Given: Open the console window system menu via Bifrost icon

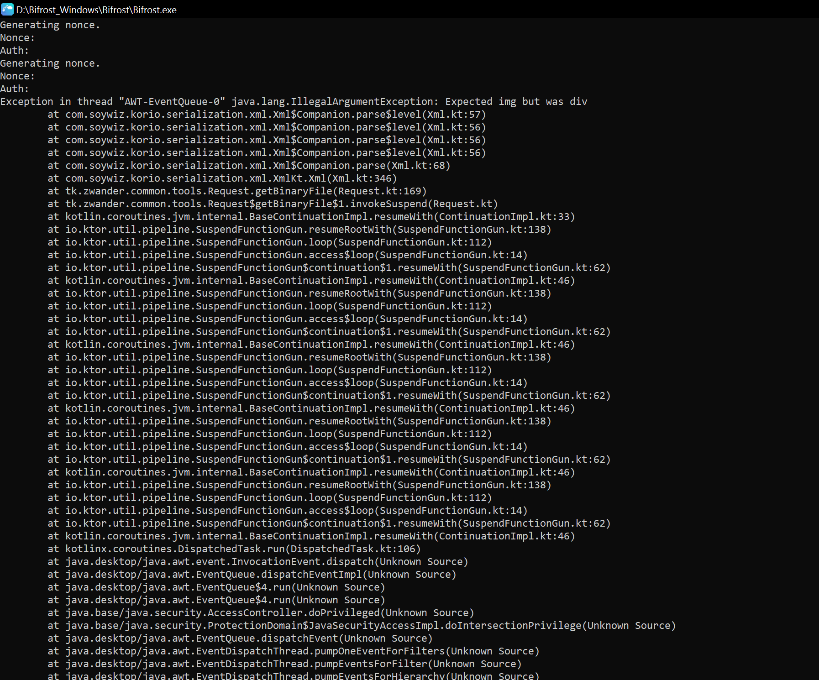Looking at the screenshot, I should click(7, 9).
